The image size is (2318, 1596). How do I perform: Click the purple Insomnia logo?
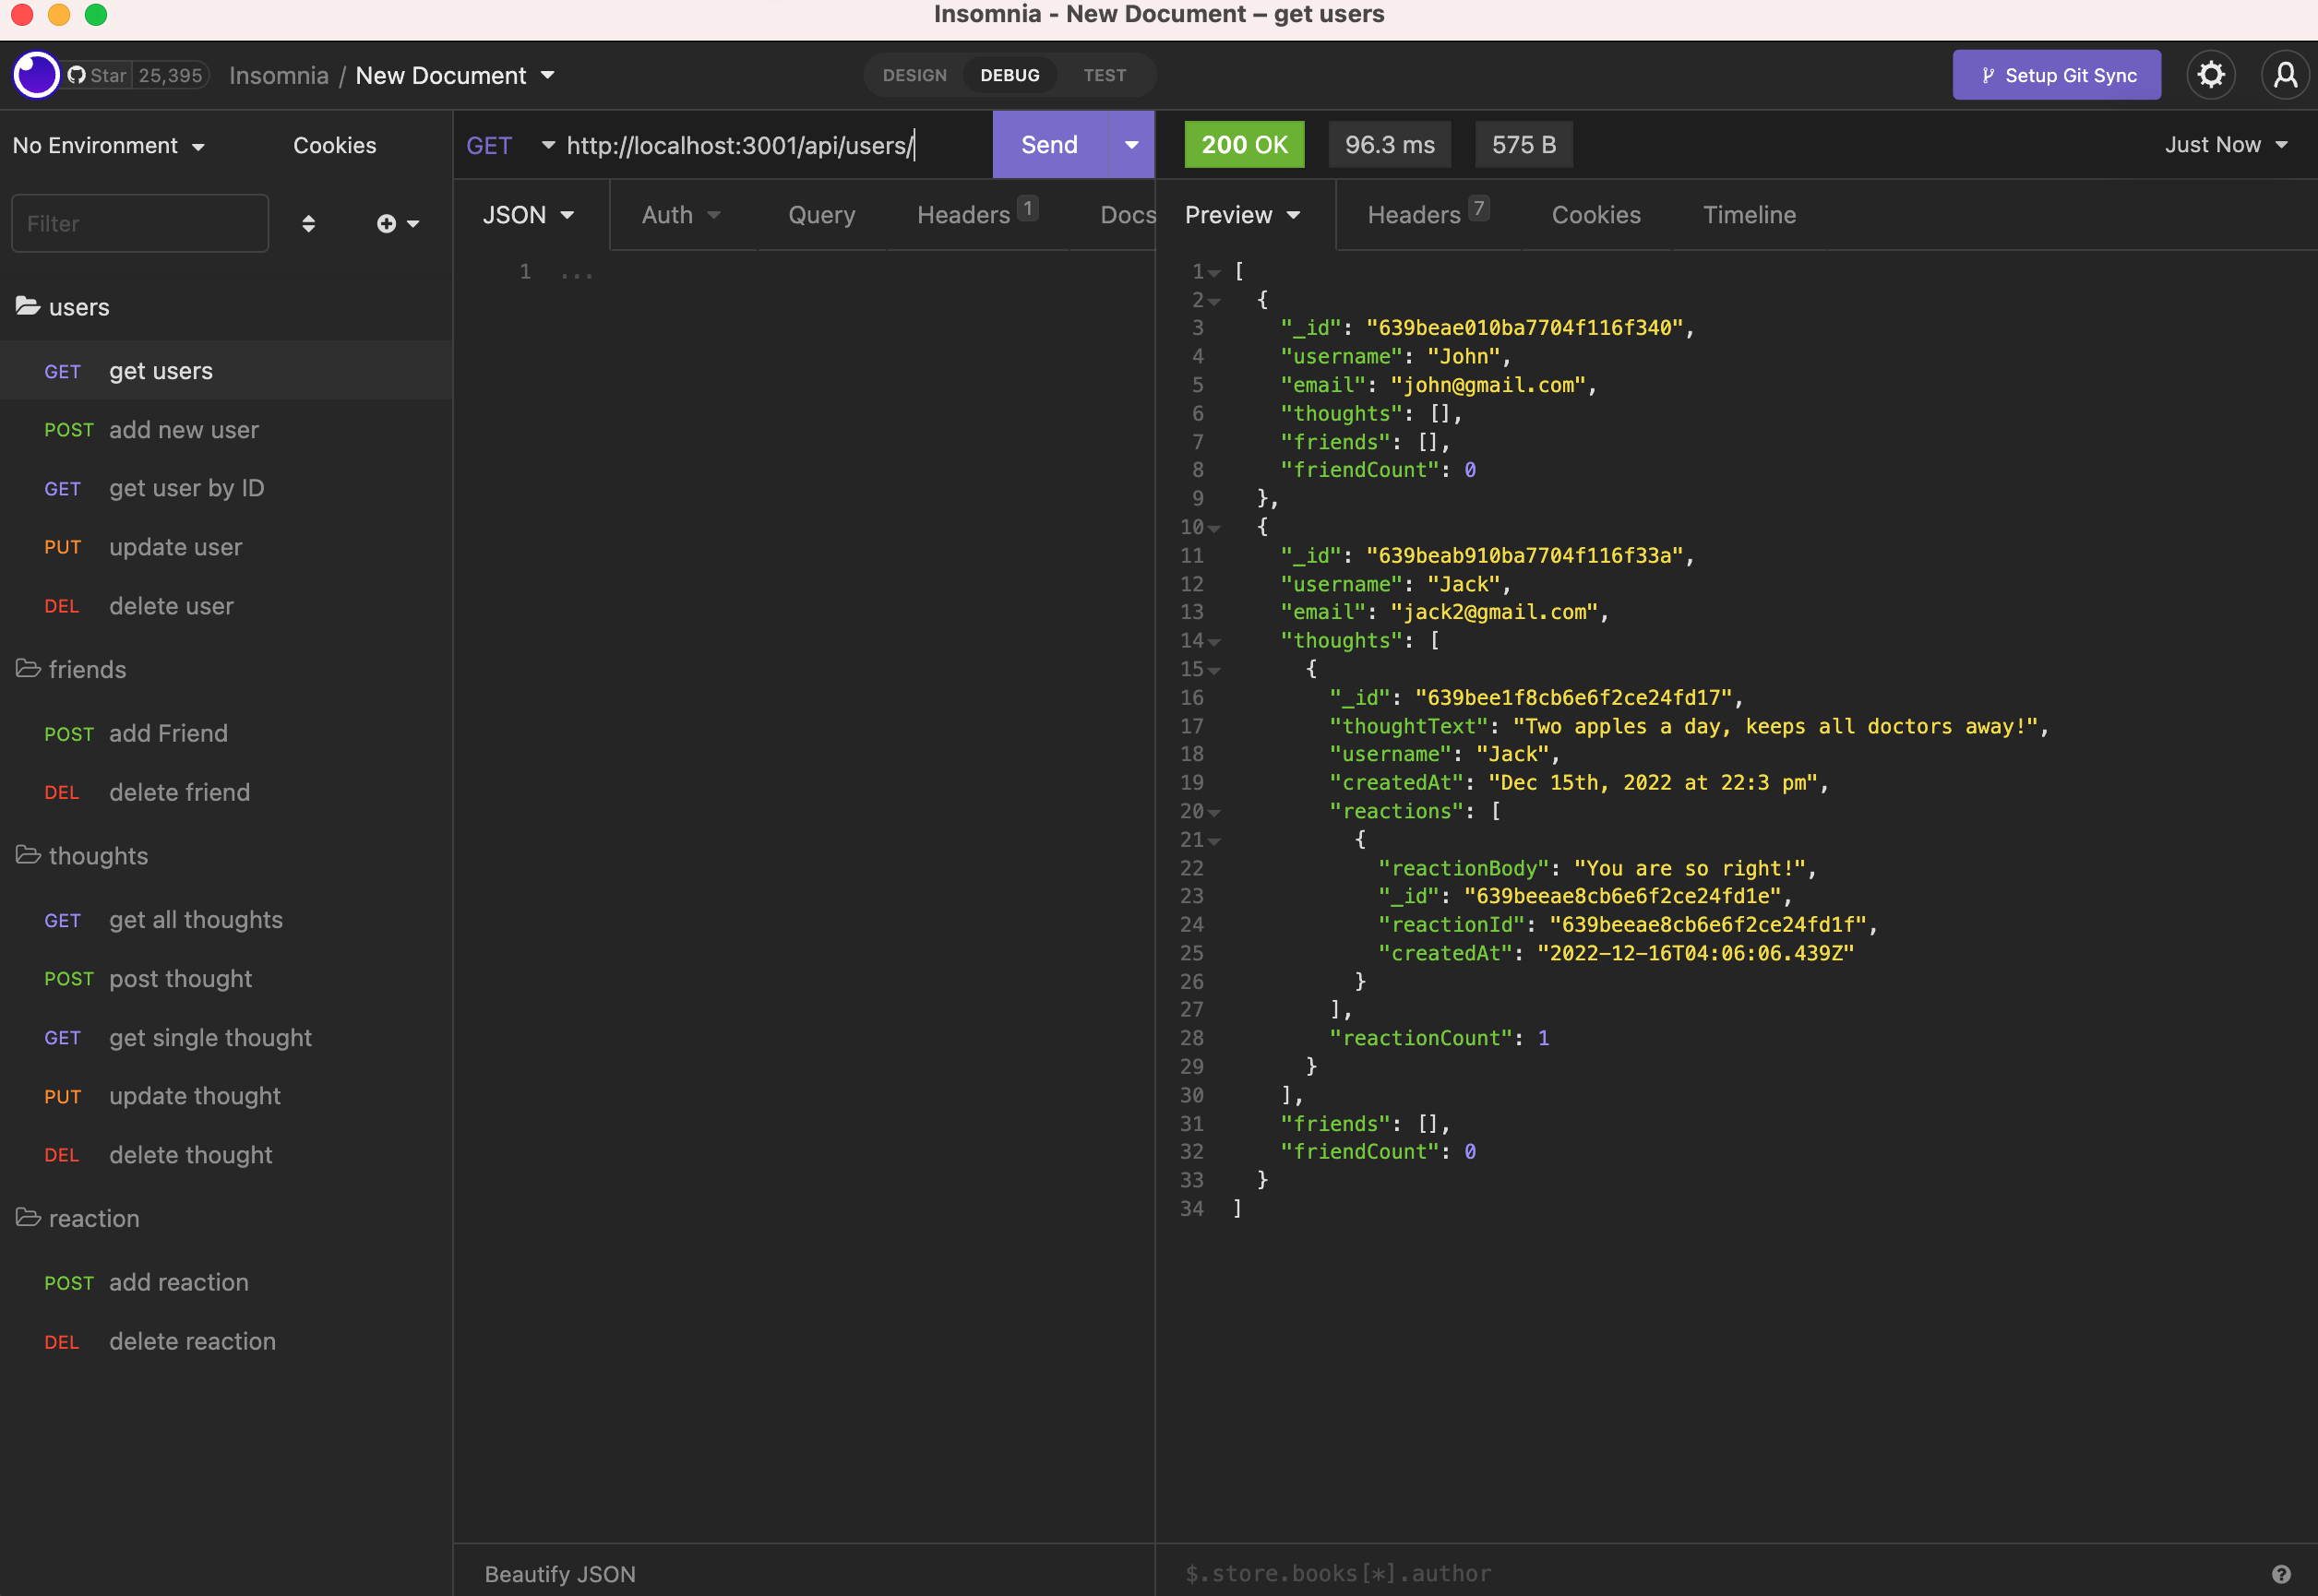(35, 74)
